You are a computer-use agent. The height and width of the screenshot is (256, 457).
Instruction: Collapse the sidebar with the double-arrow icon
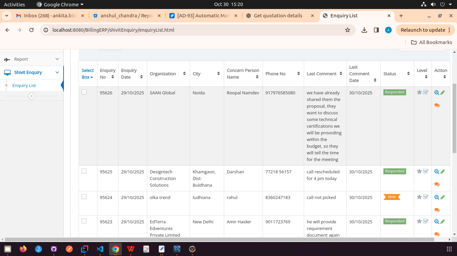pos(32,96)
